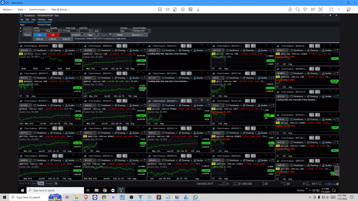
Task: Select Futures asset type toggle
Action: pos(28,35)
